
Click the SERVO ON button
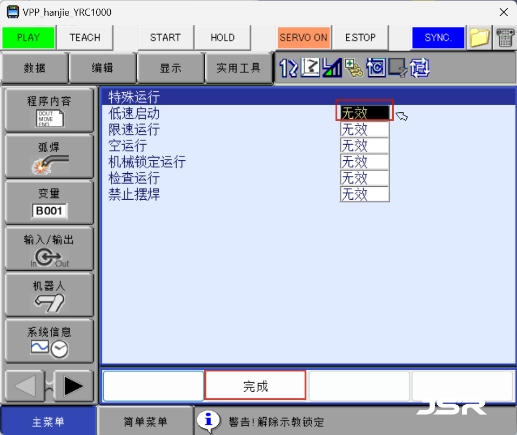pos(303,38)
